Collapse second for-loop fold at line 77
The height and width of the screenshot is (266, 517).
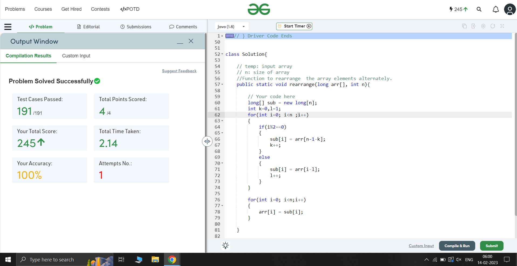[x=222, y=206]
